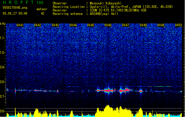Viewport: 185px width, 117px height.
Task: Click the 0845 time marker
Action: tap(91, 25)
